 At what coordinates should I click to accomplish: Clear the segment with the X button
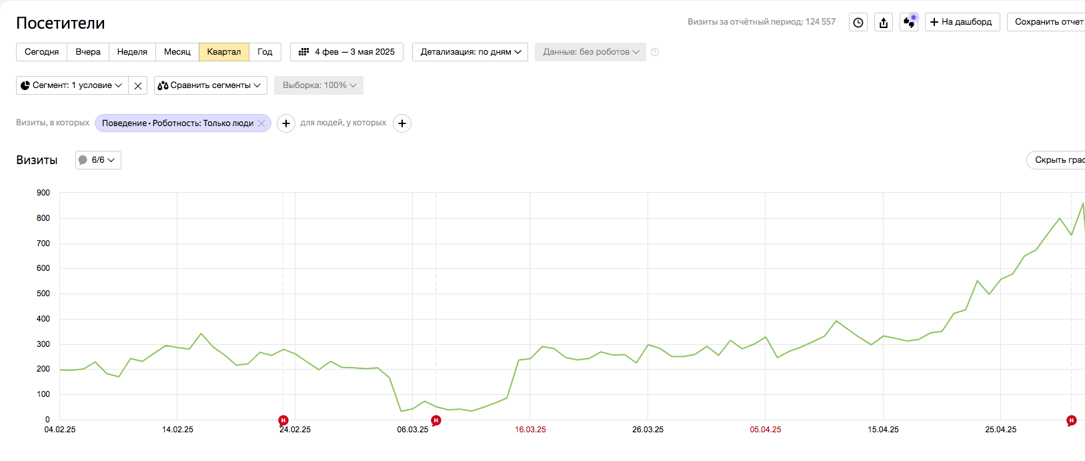click(138, 85)
